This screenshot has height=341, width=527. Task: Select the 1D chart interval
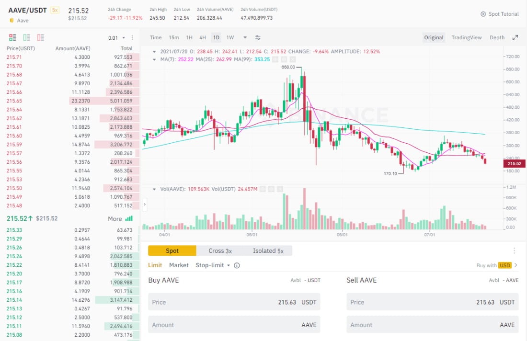216,38
